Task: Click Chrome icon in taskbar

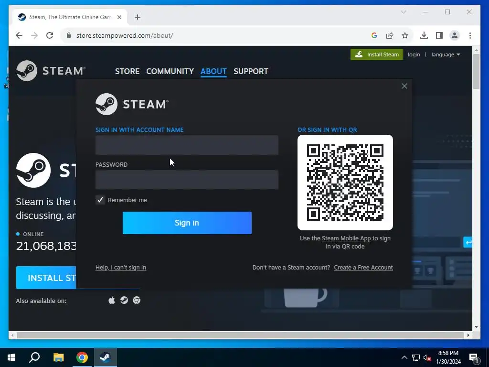Action: point(82,357)
